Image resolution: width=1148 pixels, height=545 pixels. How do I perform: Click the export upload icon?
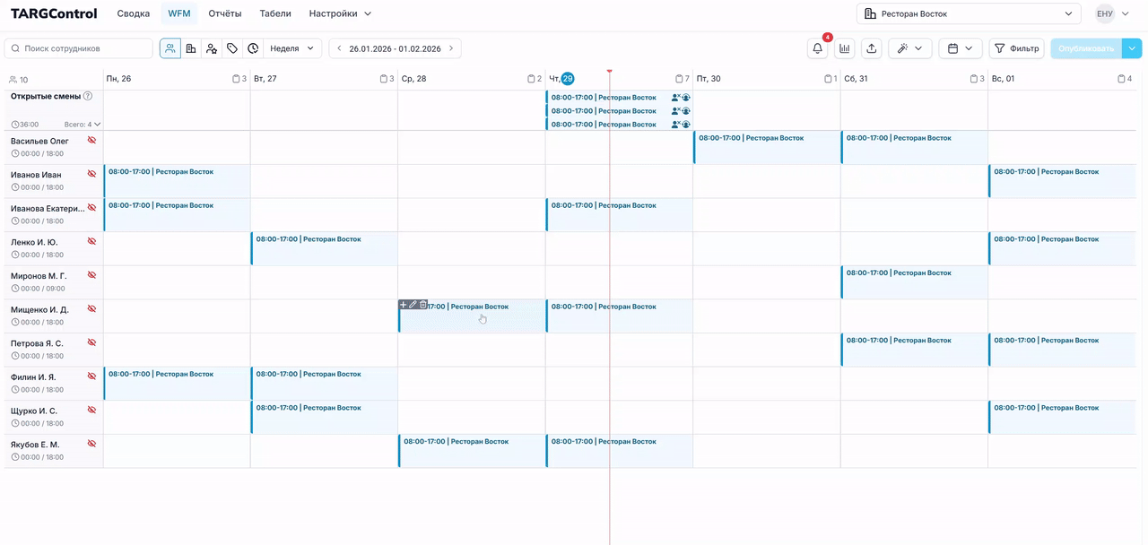pyautogui.click(x=871, y=48)
